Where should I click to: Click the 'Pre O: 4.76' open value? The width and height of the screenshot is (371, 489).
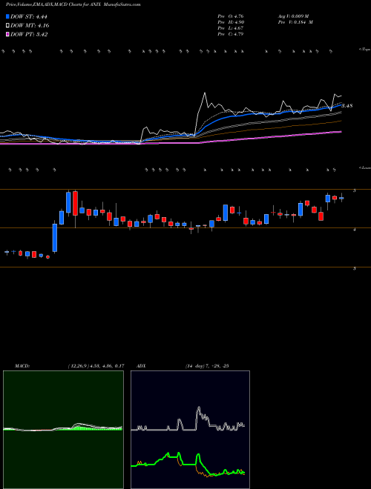coord(231,16)
